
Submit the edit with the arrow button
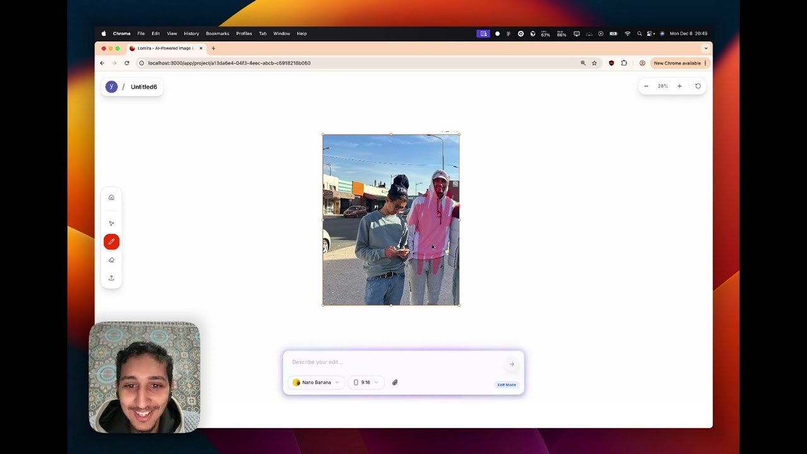[x=512, y=364]
